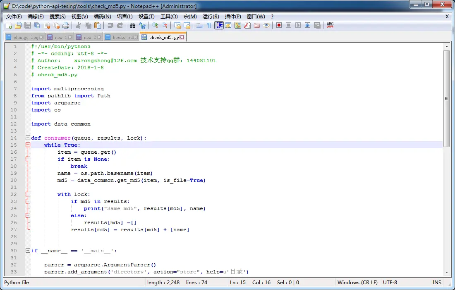Viewport: 455px width, 290px height.
Task: Switch to the books.md tab
Action: click(x=121, y=37)
